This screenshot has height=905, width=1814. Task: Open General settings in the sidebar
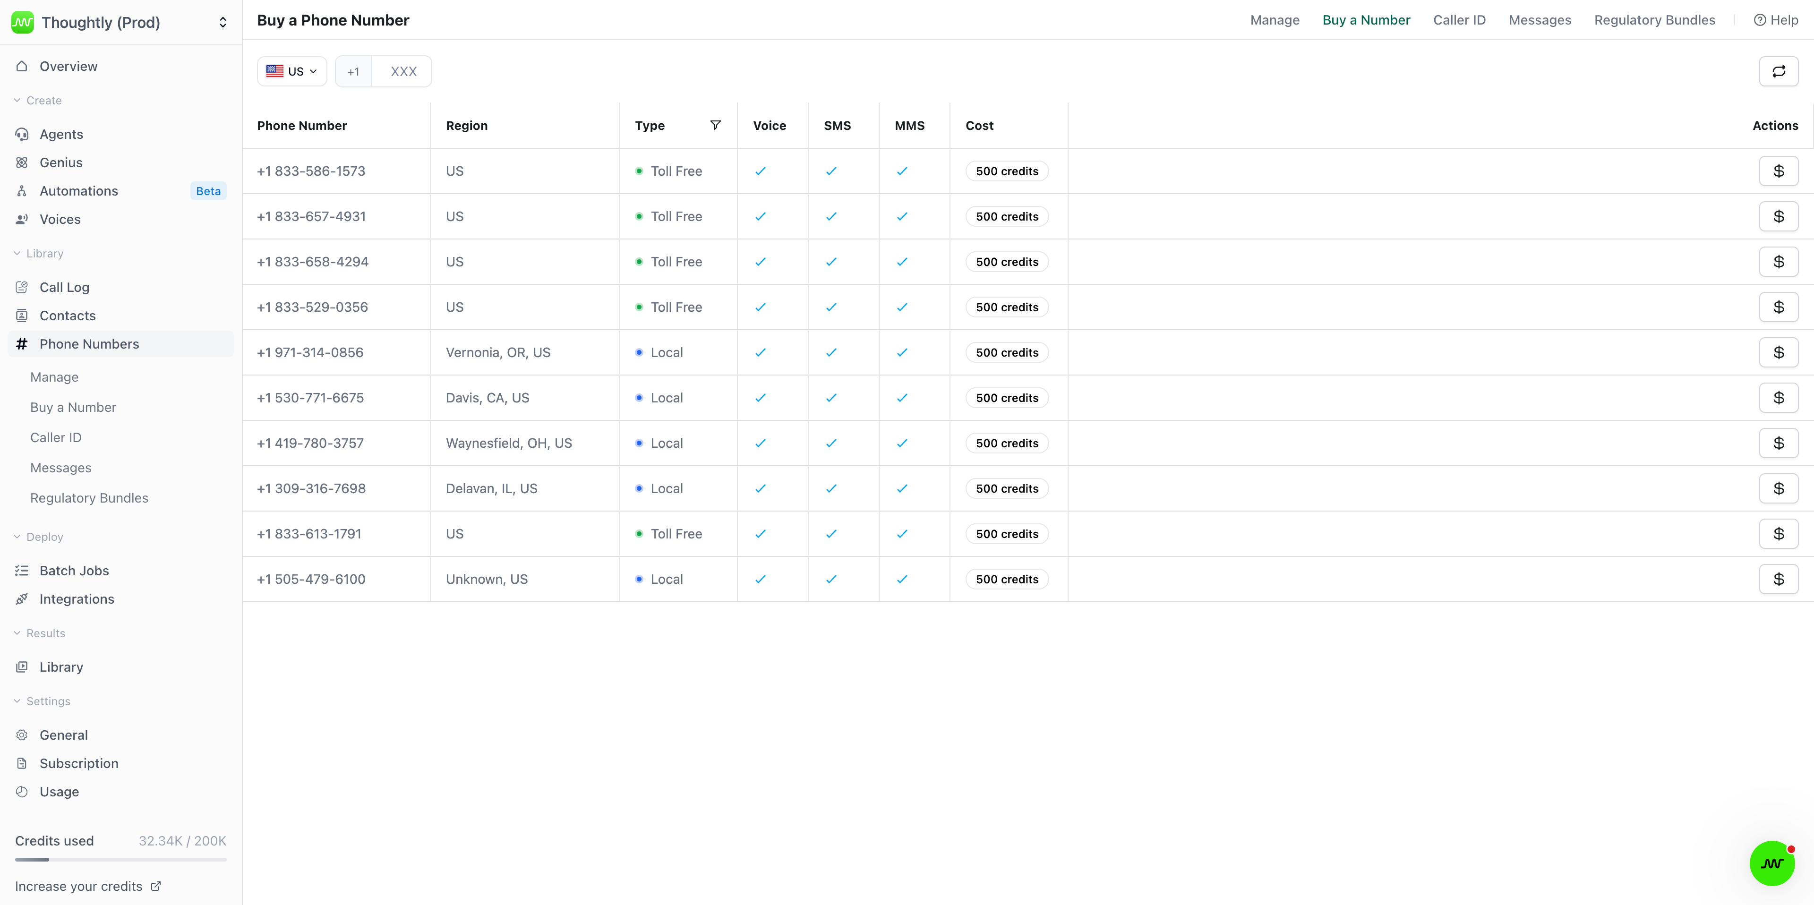click(120, 735)
